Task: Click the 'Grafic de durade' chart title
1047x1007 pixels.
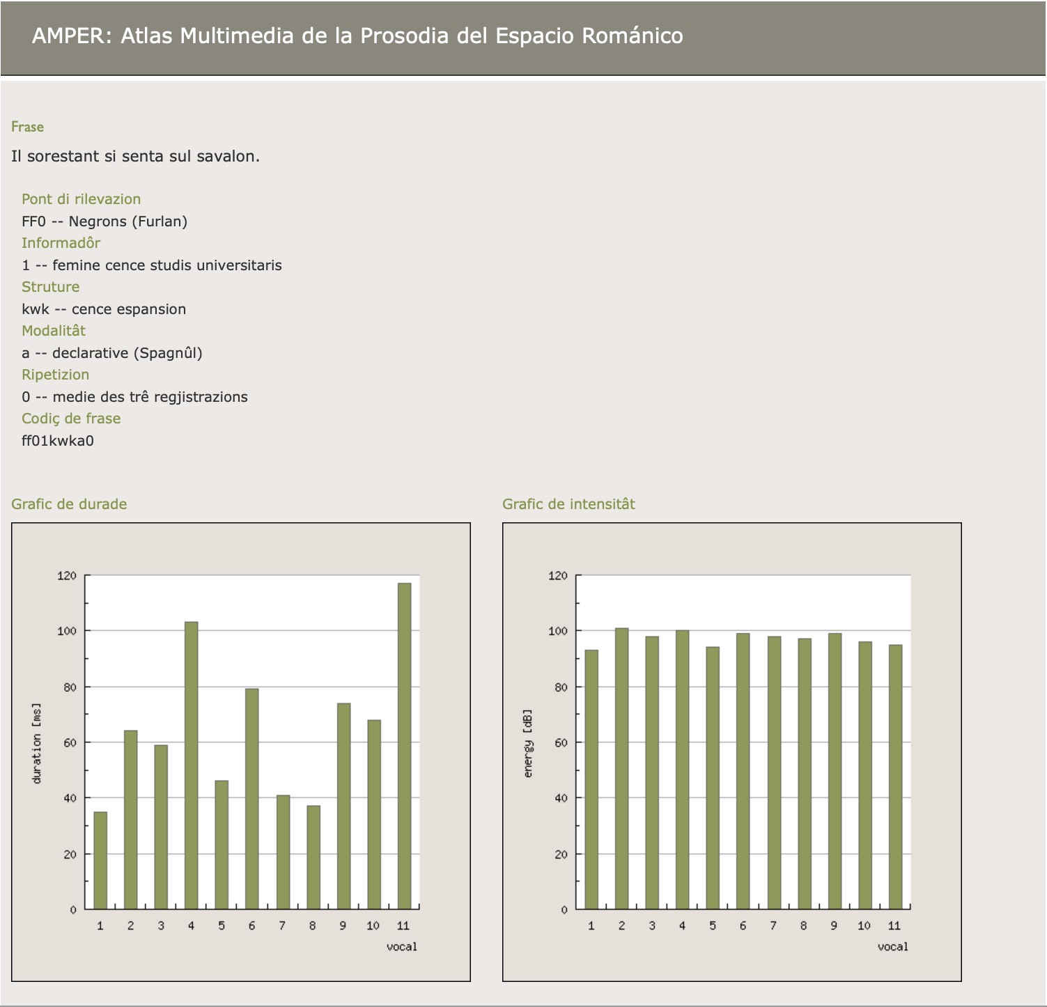Action: point(69,504)
